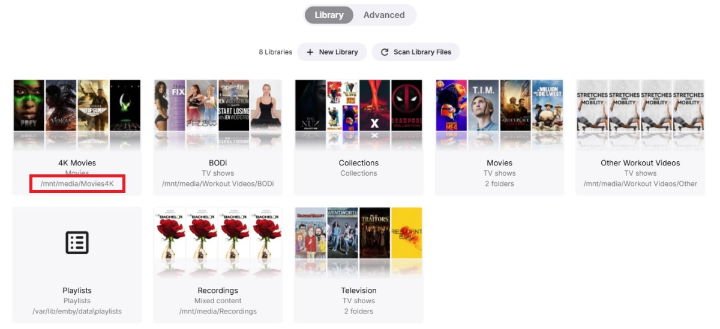This screenshot has width=720, height=329.
Task: Click the /mnt/media/Movies4K path text
Action: coord(77,183)
